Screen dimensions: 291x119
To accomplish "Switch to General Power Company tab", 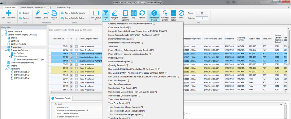I will [36, 8].
